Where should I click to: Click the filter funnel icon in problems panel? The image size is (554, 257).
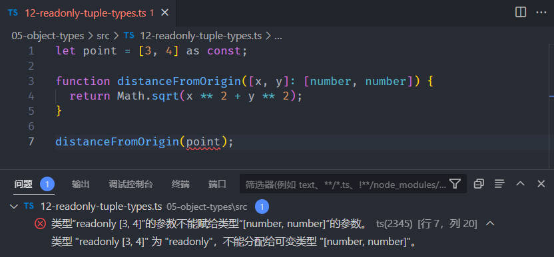tap(455, 184)
